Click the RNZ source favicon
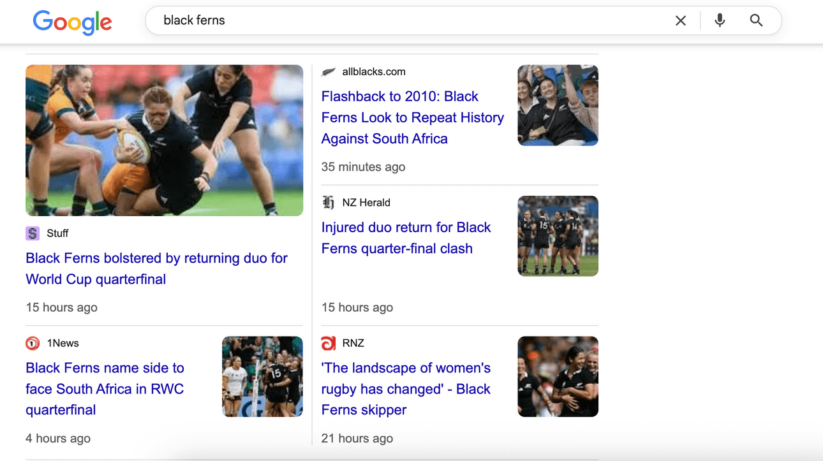823x461 pixels. tap(329, 344)
